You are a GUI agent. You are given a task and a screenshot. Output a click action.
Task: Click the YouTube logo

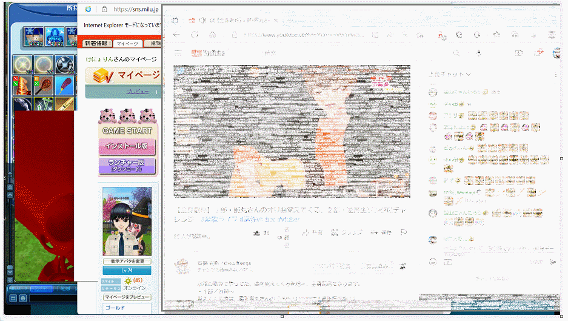[209, 53]
